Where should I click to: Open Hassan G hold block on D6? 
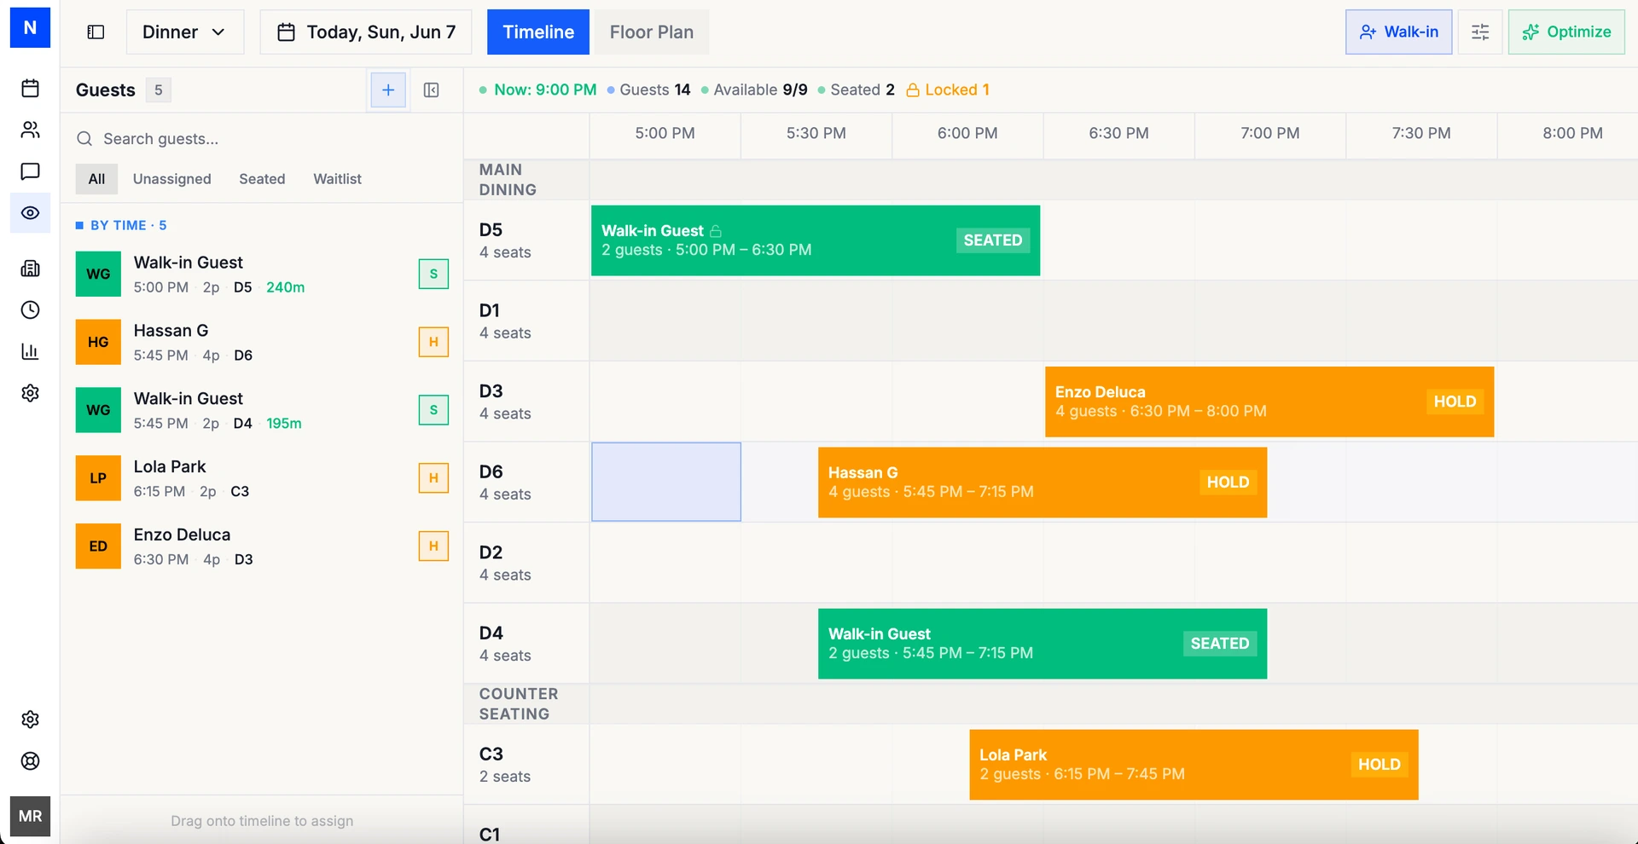click(1043, 483)
